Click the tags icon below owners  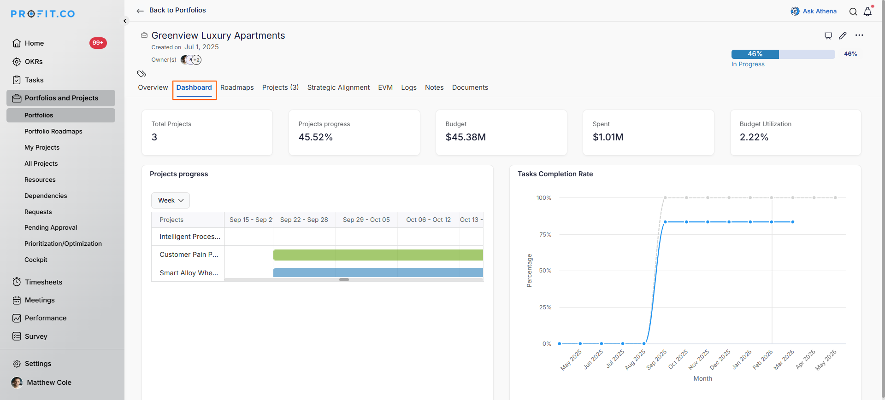[x=142, y=74]
